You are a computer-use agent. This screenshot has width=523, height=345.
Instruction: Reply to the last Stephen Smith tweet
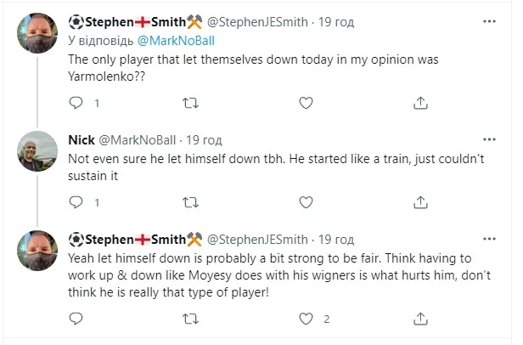pos(76,319)
